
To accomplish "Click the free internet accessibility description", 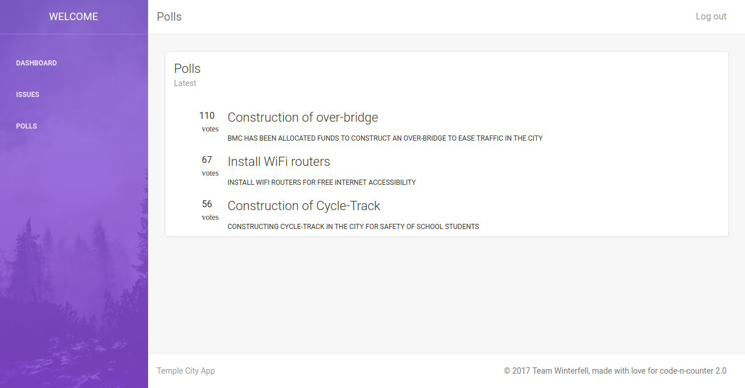I will [321, 183].
